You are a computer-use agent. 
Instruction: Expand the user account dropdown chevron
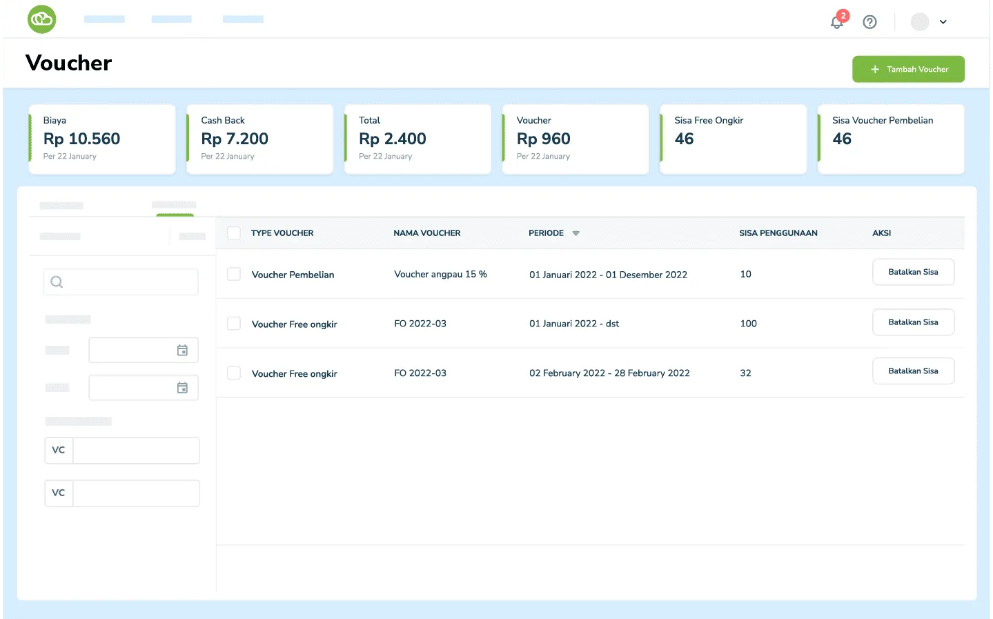[943, 22]
